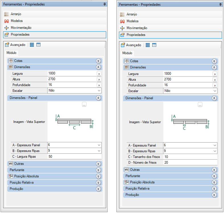Click Propriedades icon in the right panel
This screenshot has height=213, width=224.
tap(122, 35)
